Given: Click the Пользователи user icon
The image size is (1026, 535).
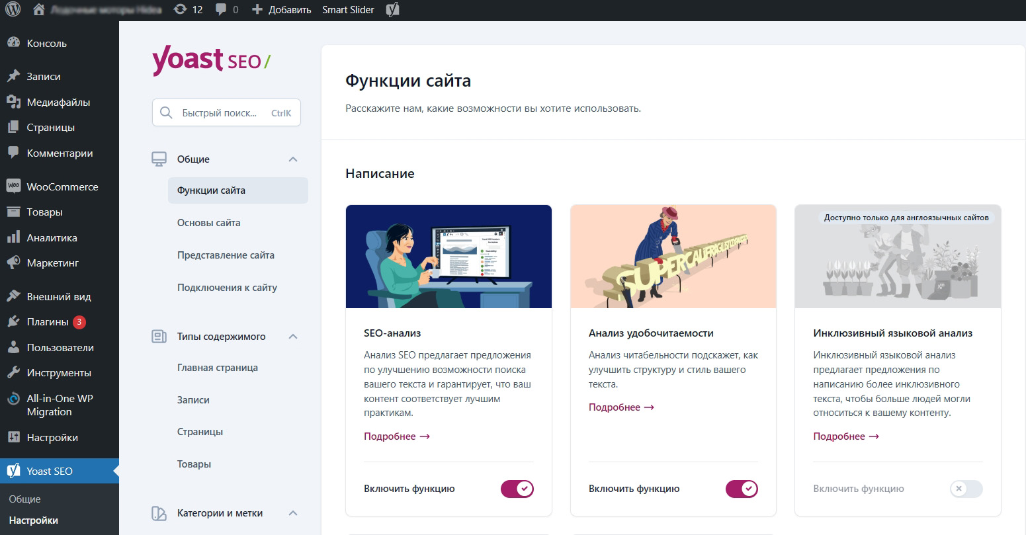Looking at the screenshot, I should [13, 347].
